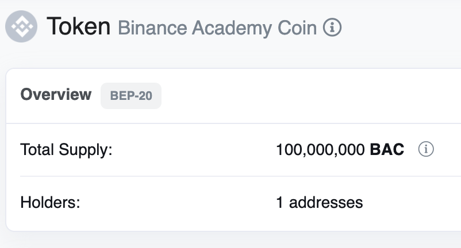Click the 100,000,000 supply number
This screenshot has height=248, width=461.
tap(320, 150)
